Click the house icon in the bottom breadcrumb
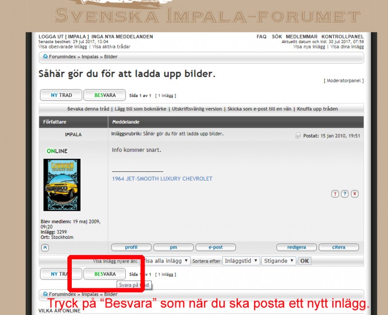 (x=45, y=294)
